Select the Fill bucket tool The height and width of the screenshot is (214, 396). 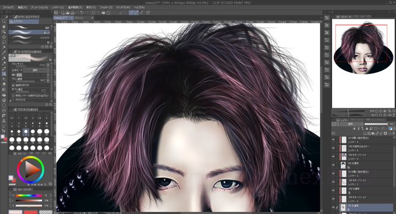point(3,95)
